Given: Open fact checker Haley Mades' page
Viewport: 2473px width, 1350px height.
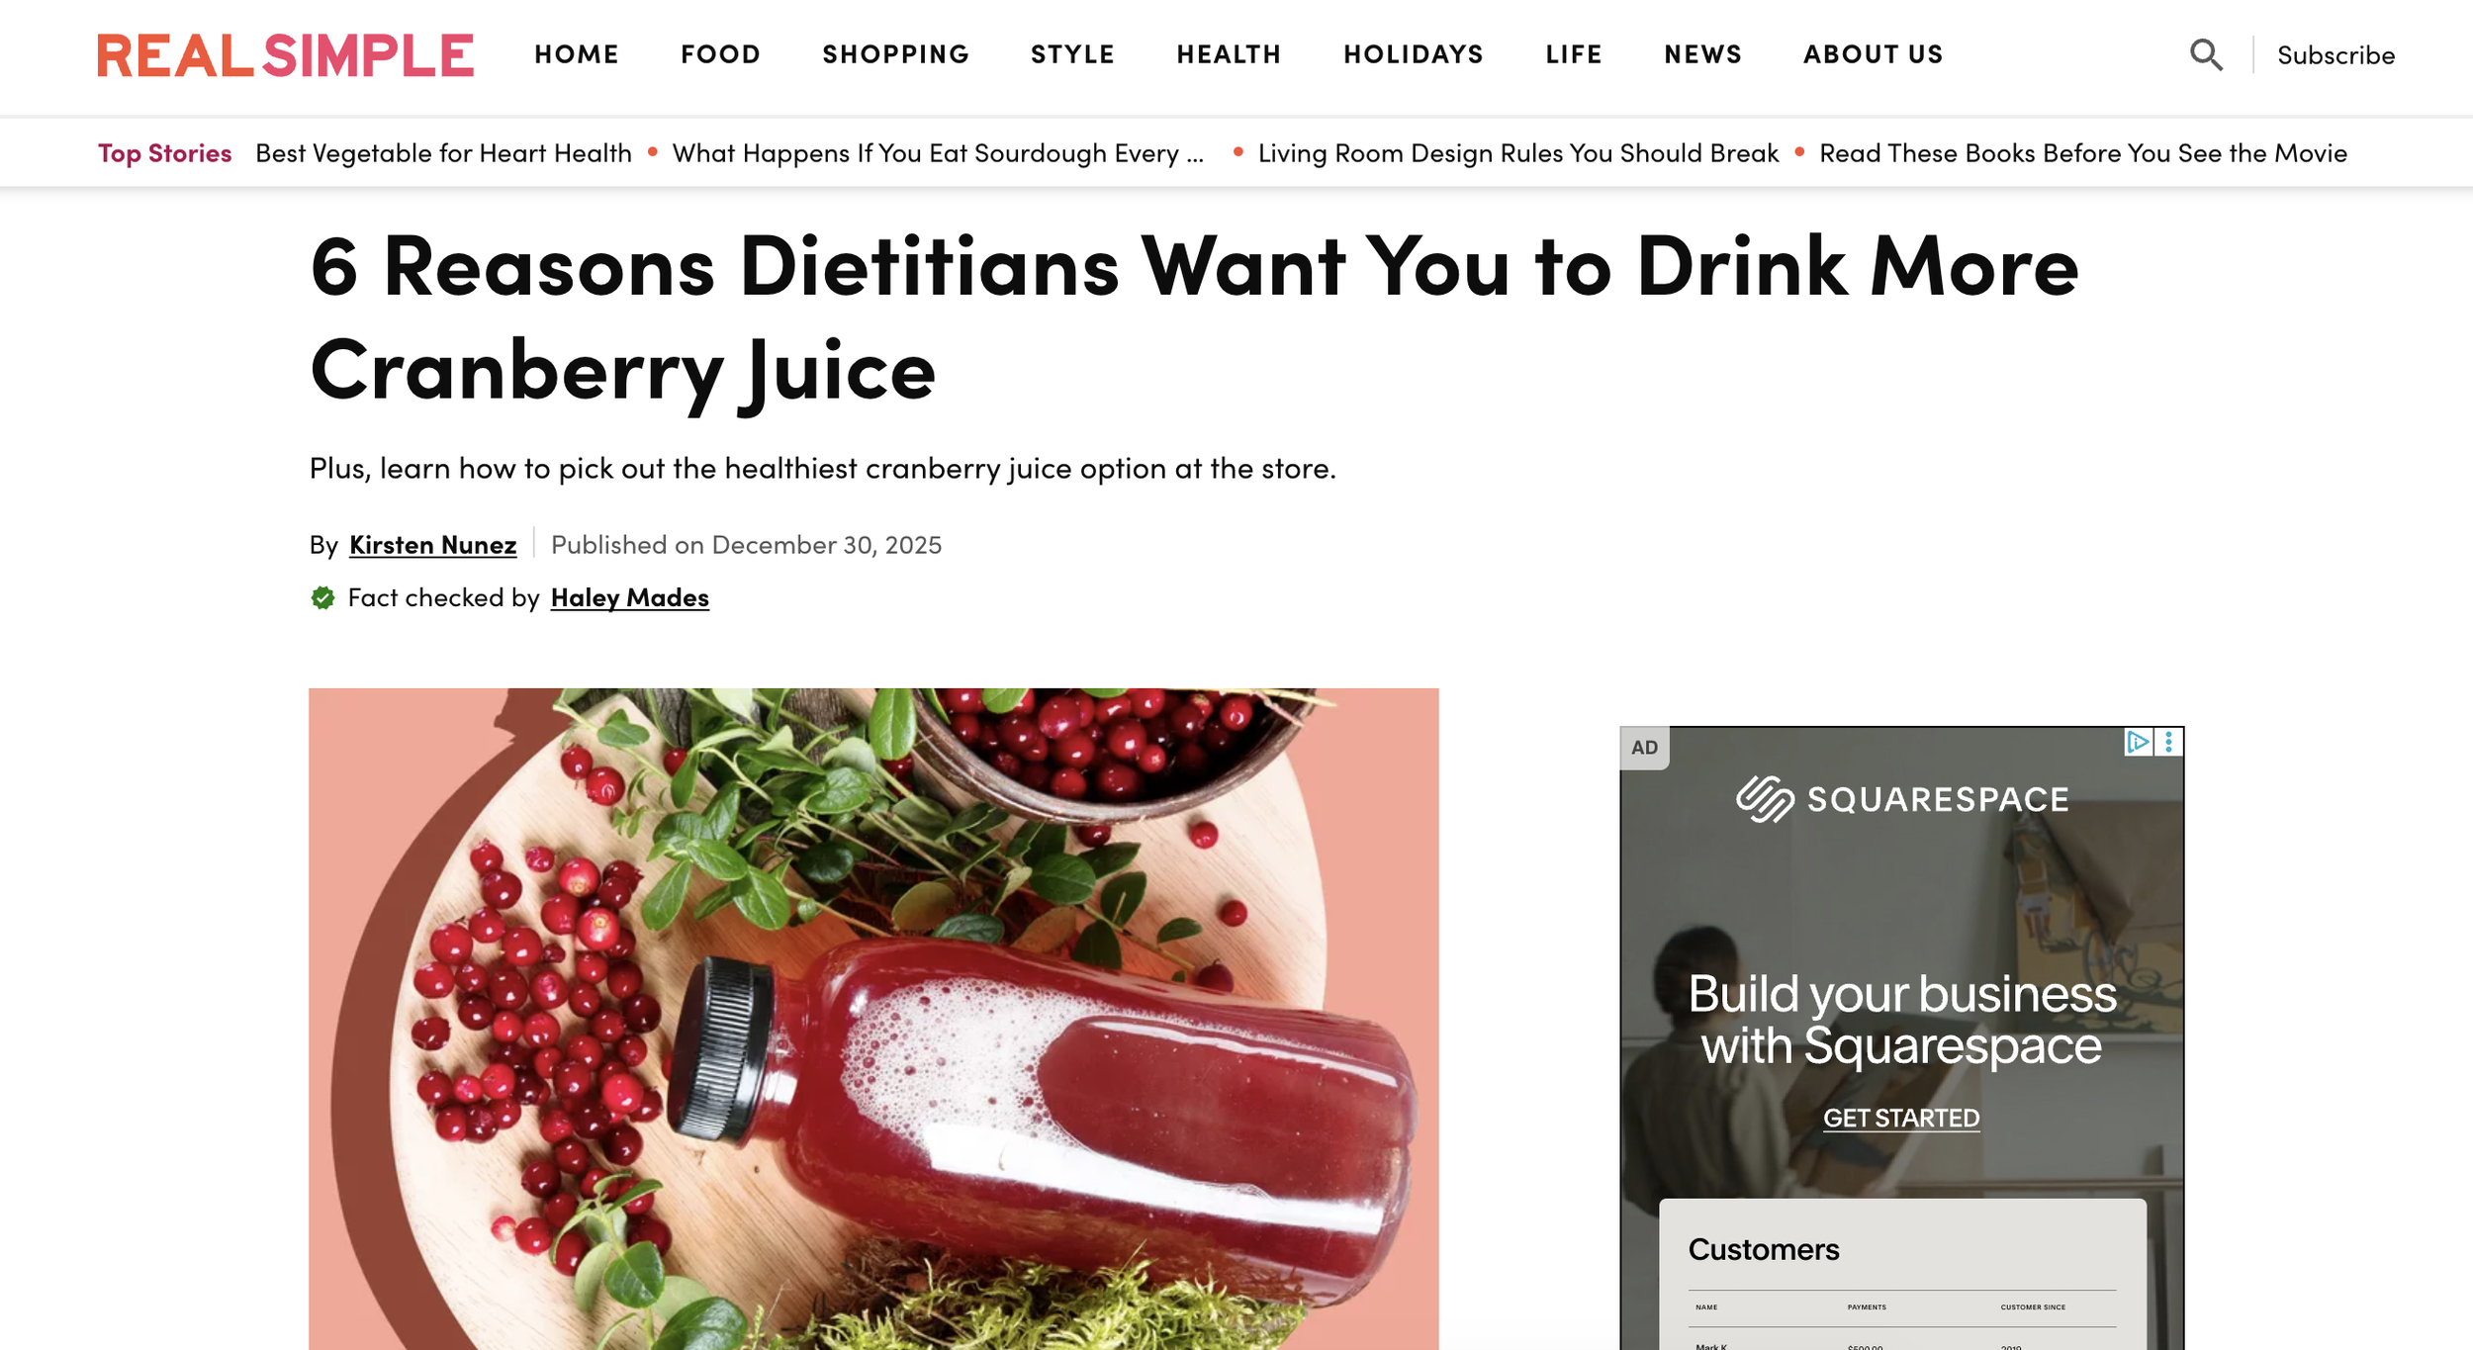Looking at the screenshot, I should [629, 597].
